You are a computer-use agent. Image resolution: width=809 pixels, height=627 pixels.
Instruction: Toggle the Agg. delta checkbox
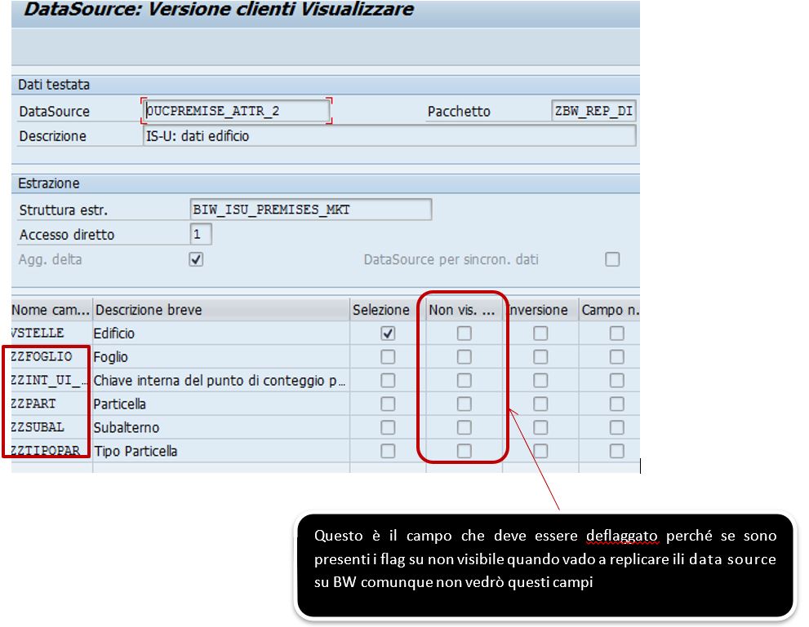[x=196, y=259]
